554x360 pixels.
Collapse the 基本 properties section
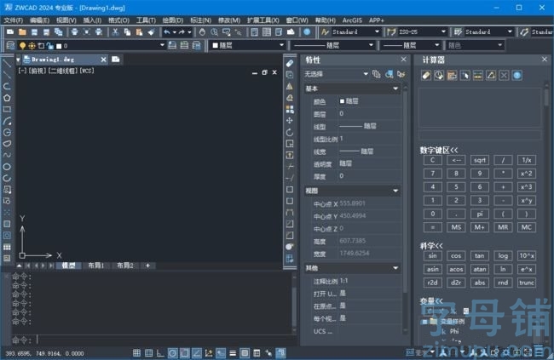(x=395, y=89)
